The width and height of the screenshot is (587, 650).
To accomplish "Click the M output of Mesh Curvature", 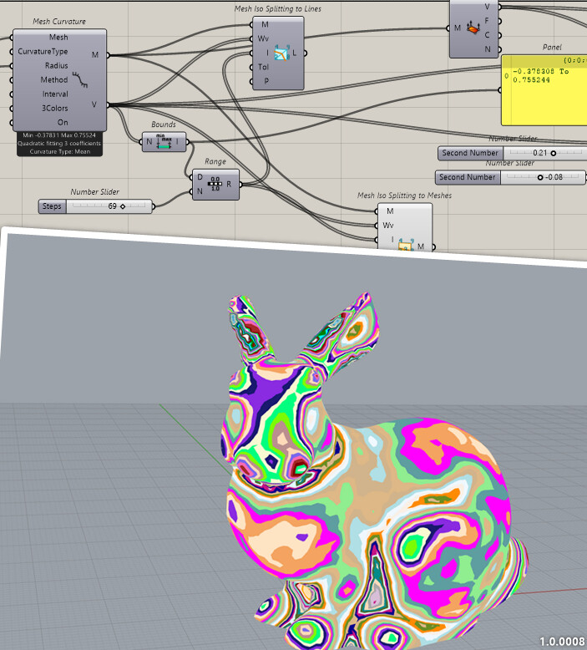I will [95, 54].
